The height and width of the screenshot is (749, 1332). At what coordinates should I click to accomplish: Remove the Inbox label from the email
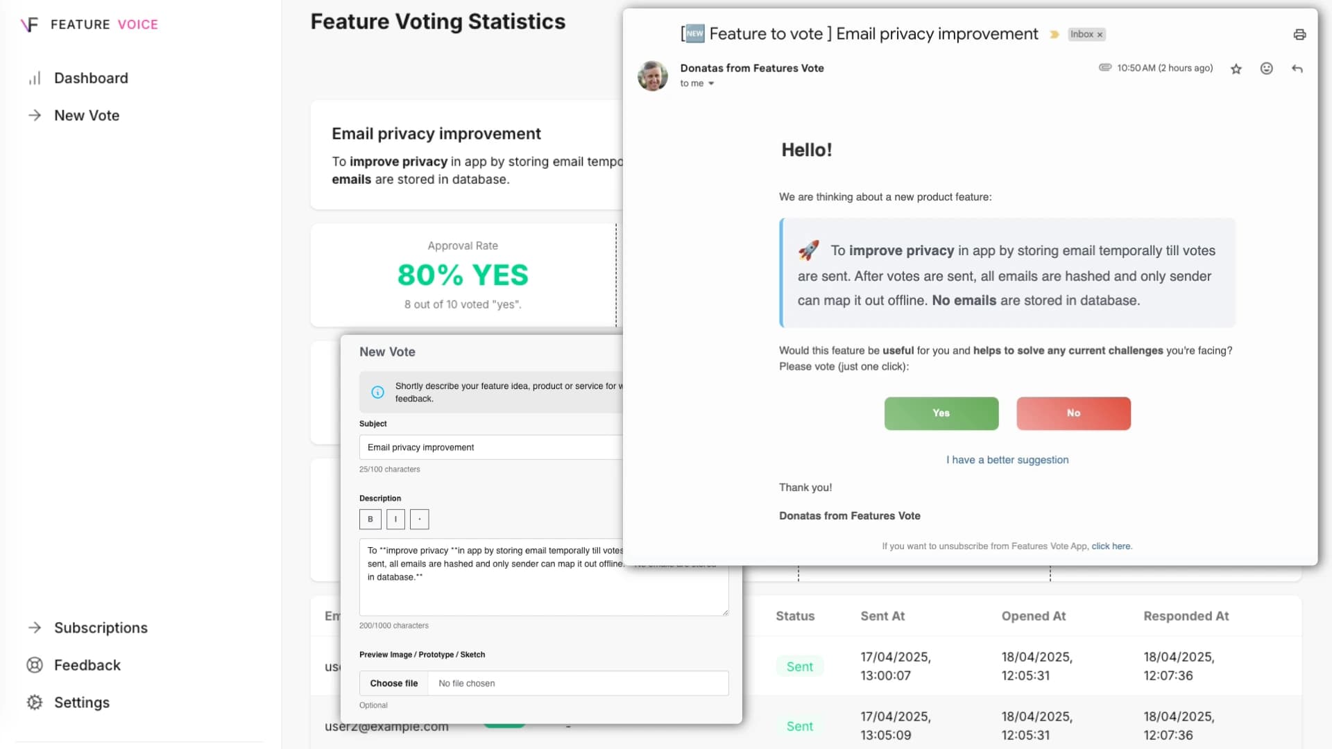click(1099, 35)
